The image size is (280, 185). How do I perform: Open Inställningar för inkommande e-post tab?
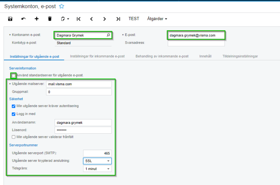tap(97, 56)
